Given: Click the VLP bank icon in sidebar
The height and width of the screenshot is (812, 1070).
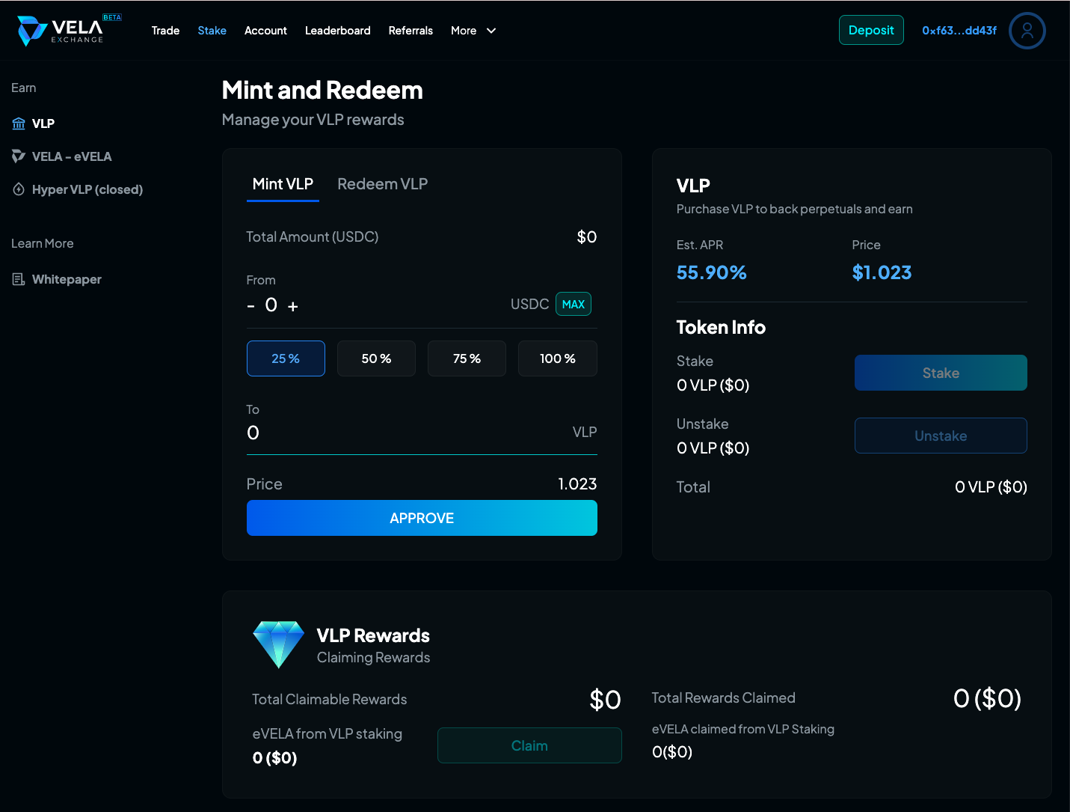Looking at the screenshot, I should [x=19, y=123].
